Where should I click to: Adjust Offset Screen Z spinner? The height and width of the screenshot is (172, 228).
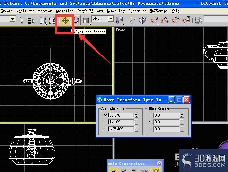point(182,129)
